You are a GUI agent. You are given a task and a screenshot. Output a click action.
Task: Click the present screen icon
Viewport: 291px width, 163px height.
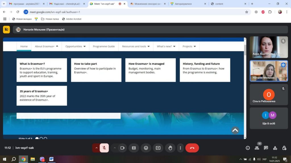click(x=158, y=148)
